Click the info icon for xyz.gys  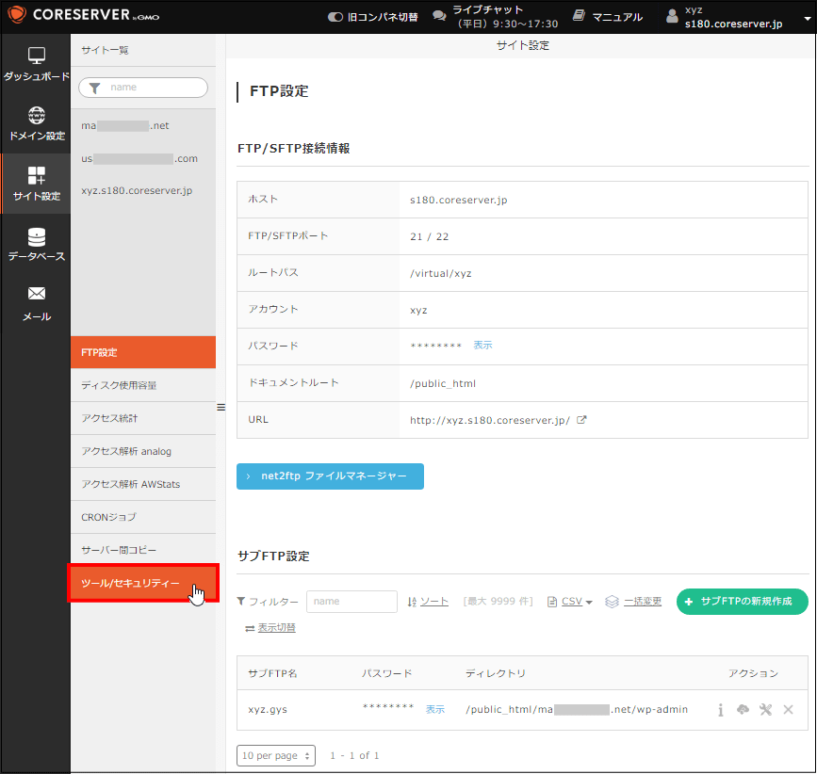pos(720,710)
